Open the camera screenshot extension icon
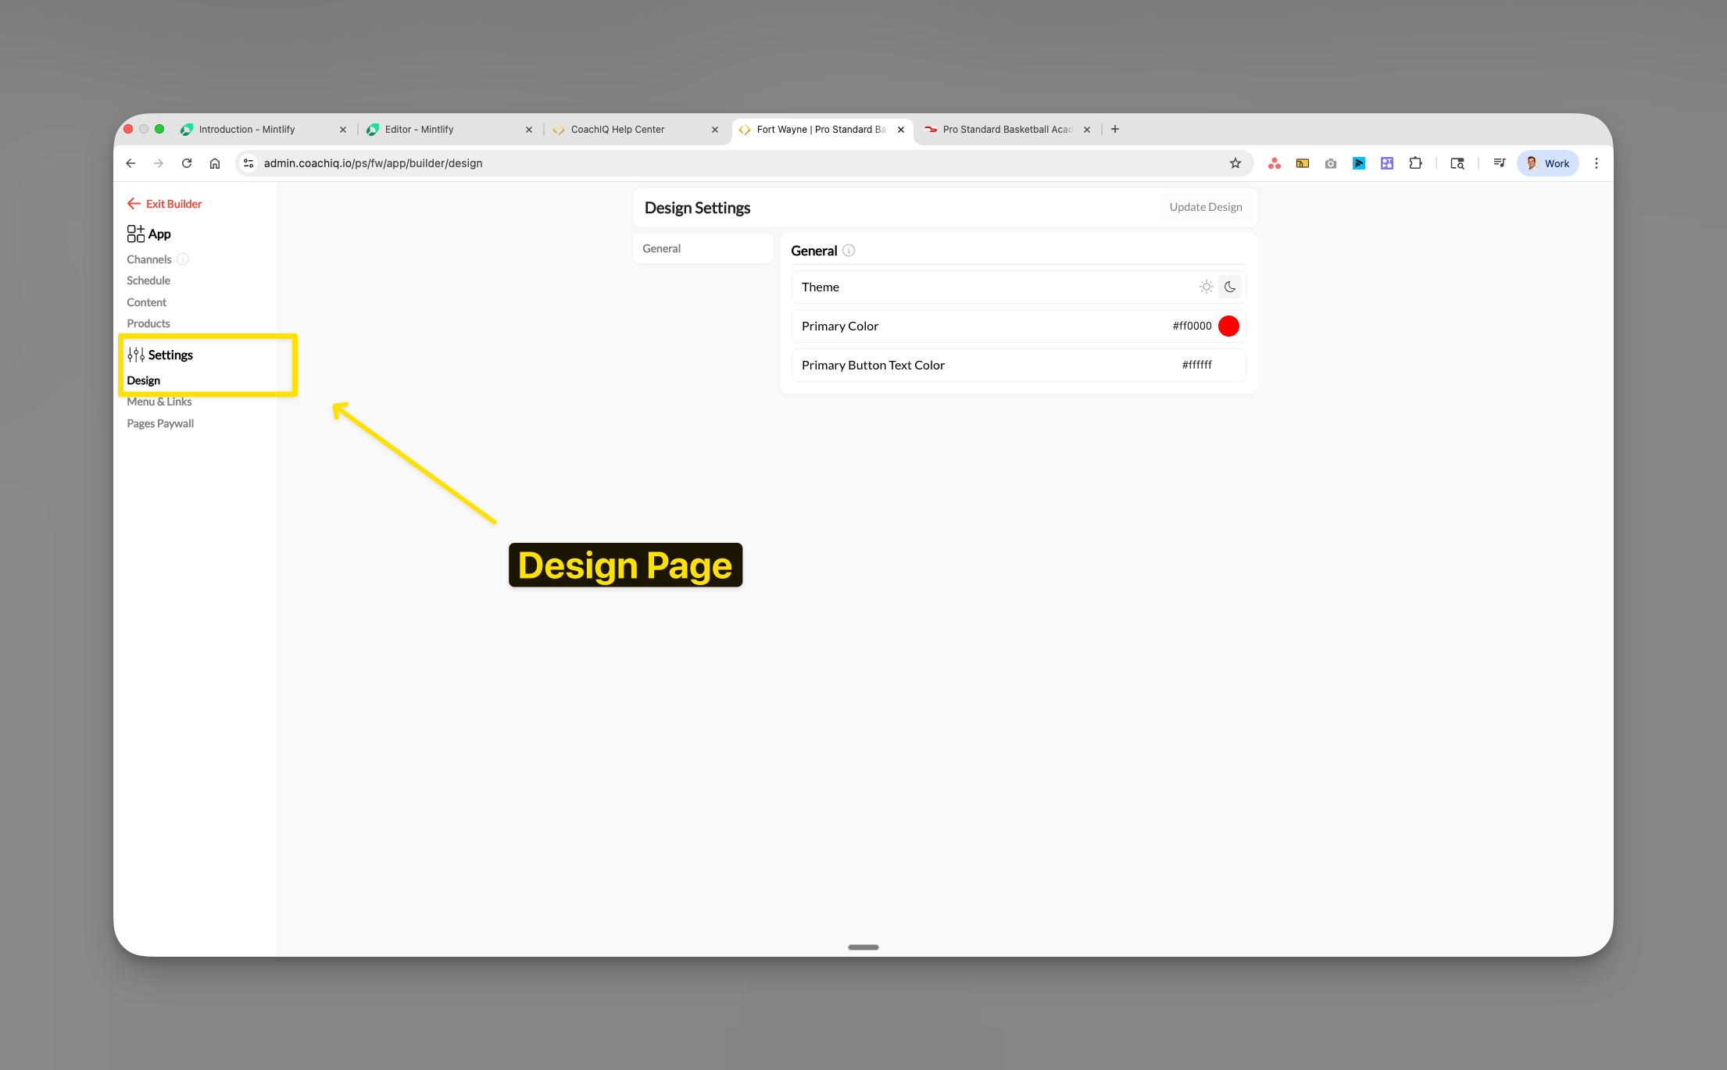 pos(1331,163)
